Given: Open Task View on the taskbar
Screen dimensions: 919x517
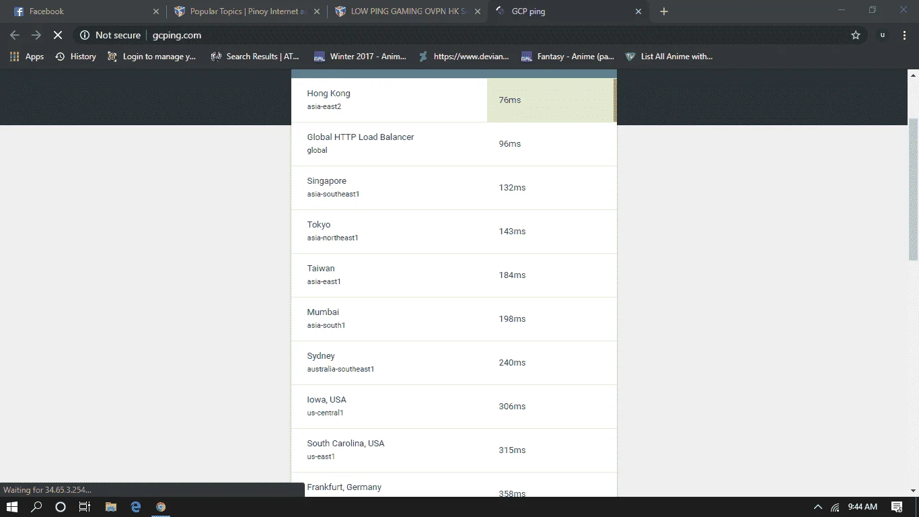Looking at the screenshot, I should click(85, 507).
